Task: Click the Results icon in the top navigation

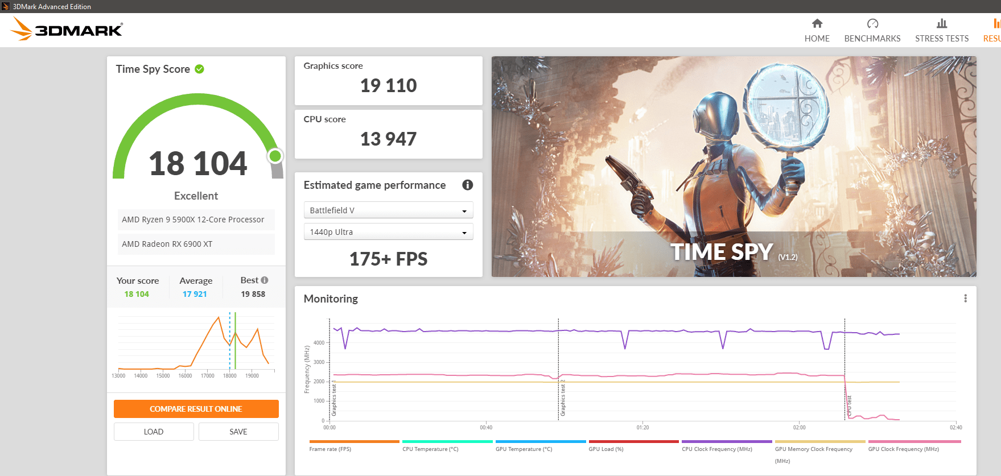Action: [997, 23]
